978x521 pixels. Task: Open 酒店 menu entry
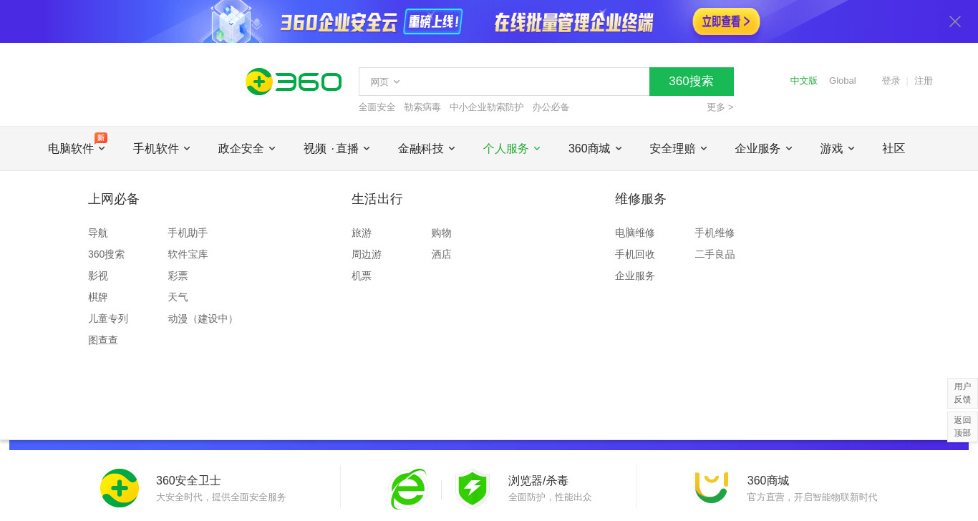point(441,255)
